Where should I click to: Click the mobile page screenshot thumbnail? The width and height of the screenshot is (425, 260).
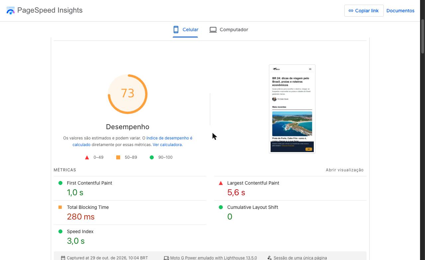point(292,109)
